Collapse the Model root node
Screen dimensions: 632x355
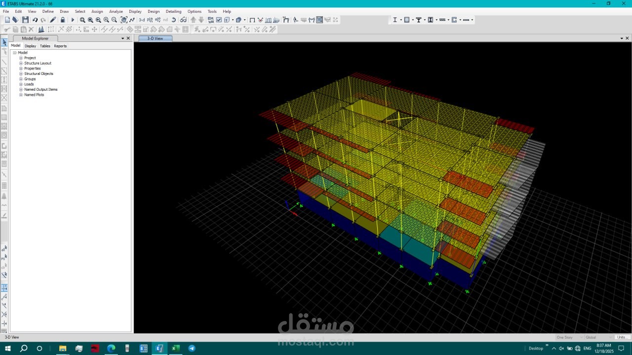click(15, 53)
